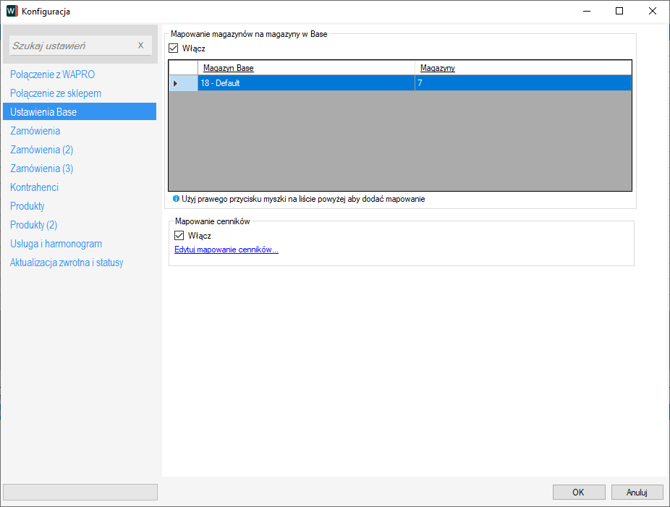Sort by the Magazyn Base column header
Image resolution: width=670 pixels, height=507 pixels.
(x=229, y=68)
